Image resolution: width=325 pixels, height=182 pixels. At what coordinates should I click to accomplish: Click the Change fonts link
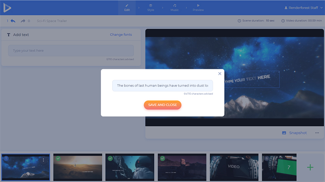click(121, 35)
